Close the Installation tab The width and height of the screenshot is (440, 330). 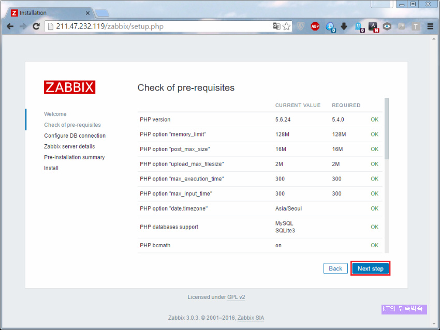coord(87,13)
